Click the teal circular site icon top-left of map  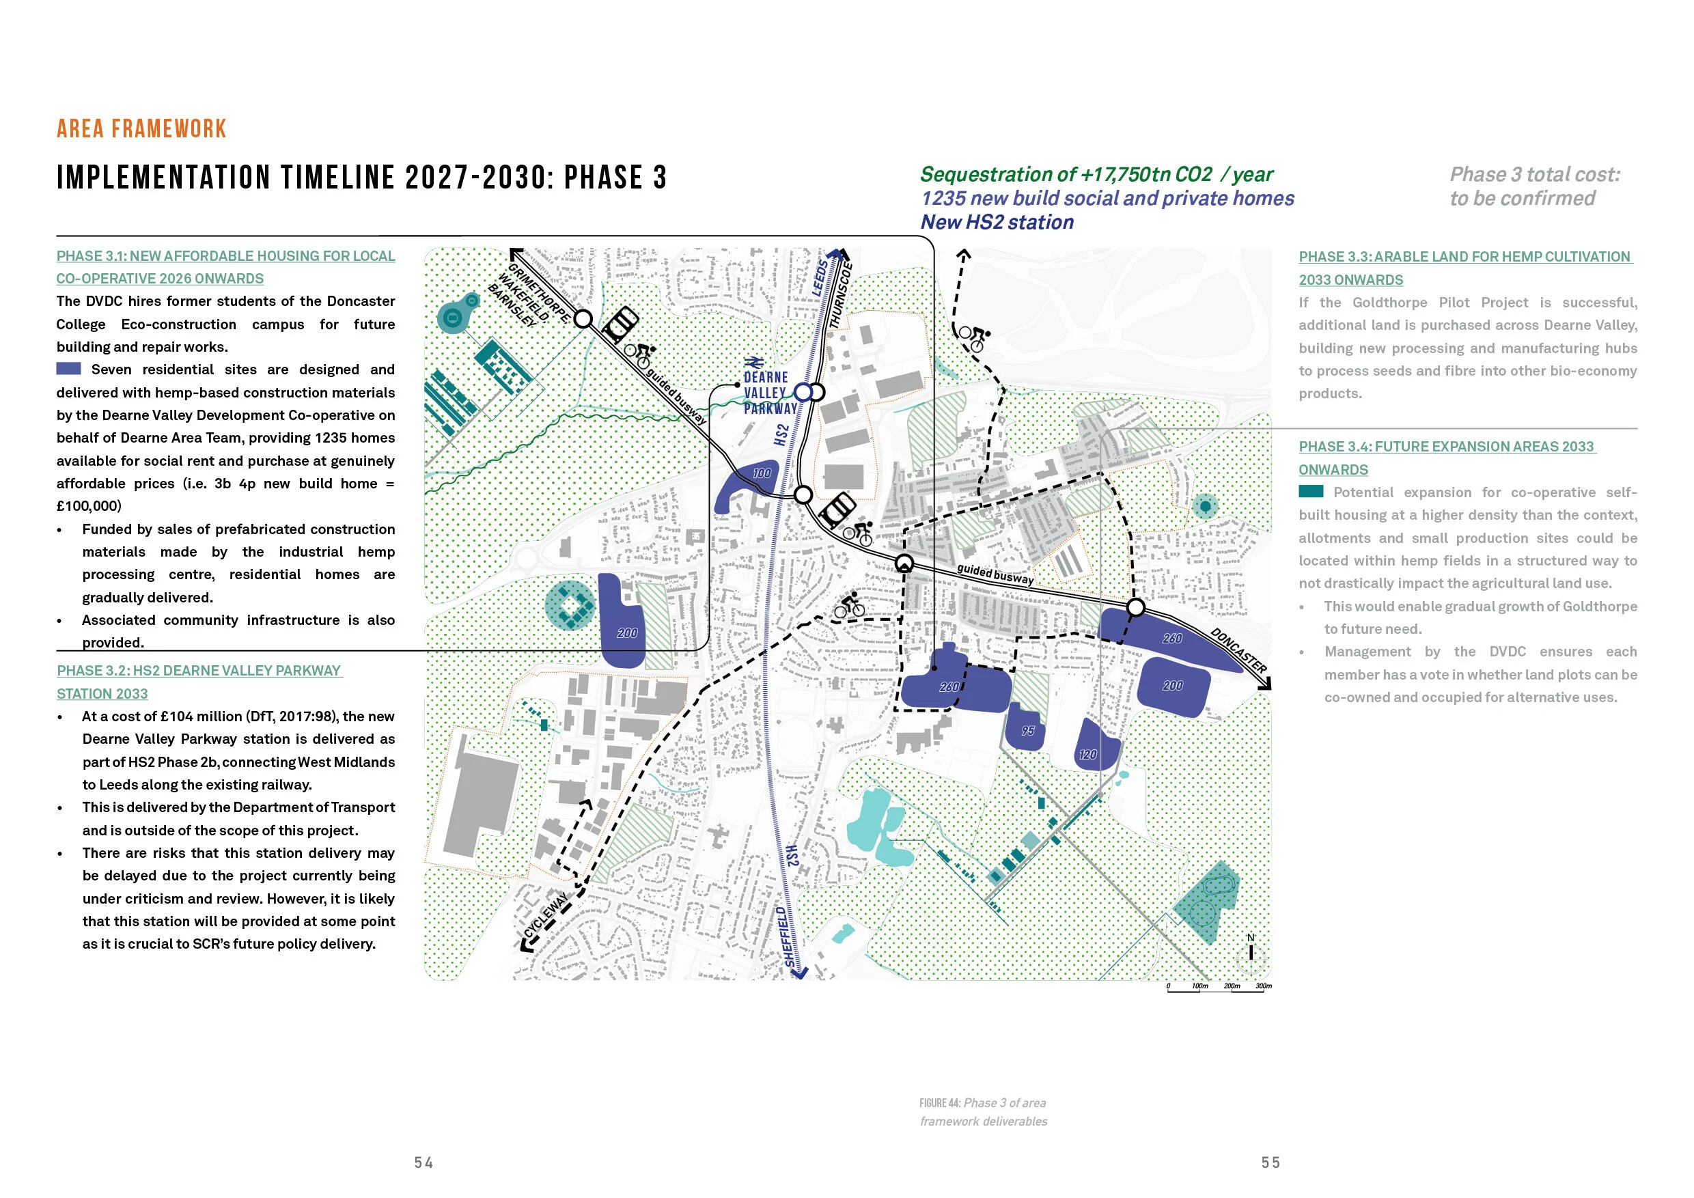[x=455, y=317]
